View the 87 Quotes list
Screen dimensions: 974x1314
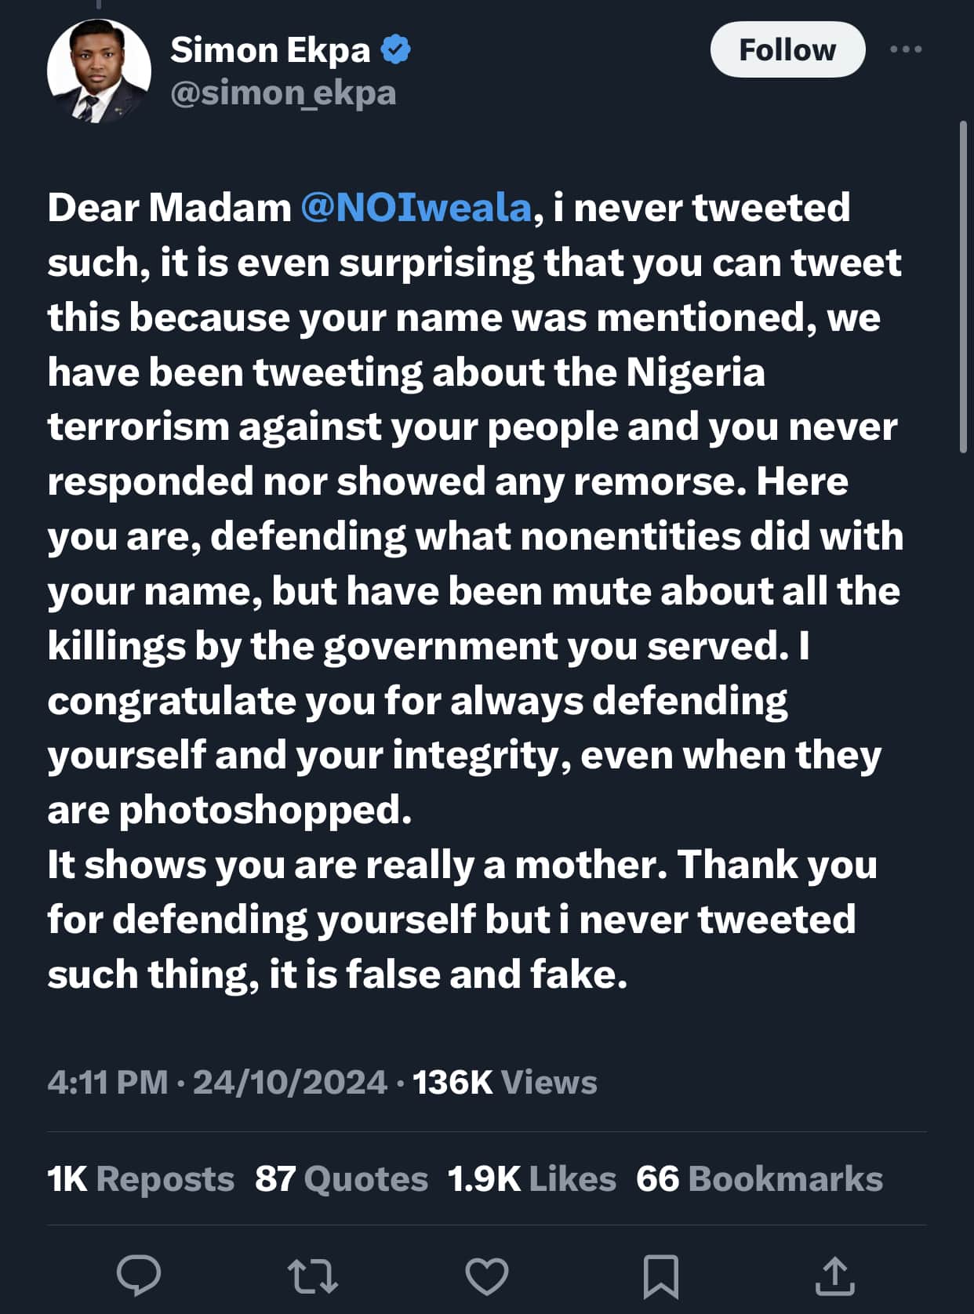pos(341,1178)
